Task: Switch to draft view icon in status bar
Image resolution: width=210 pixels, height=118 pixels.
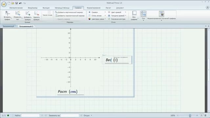Action: [x=205, y=115]
